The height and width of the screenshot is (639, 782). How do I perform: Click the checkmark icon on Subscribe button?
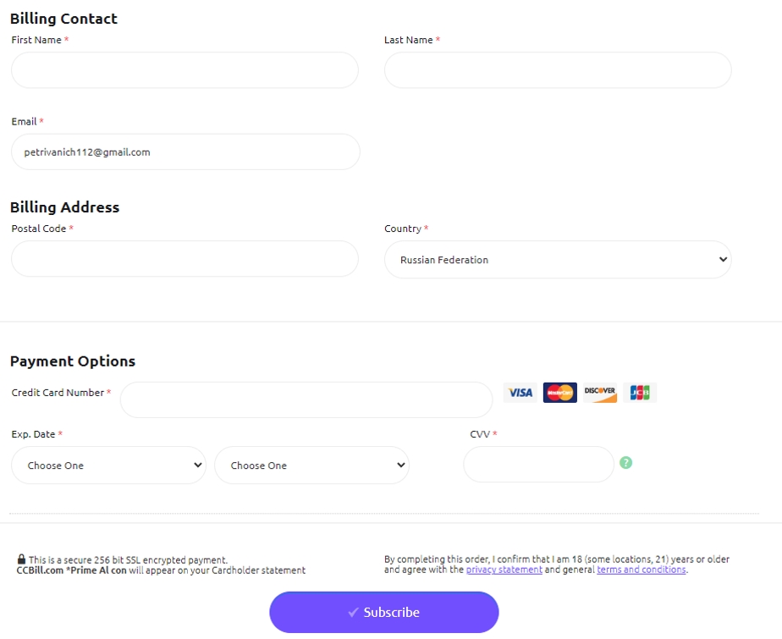pyautogui.click(x=353, y=612)
